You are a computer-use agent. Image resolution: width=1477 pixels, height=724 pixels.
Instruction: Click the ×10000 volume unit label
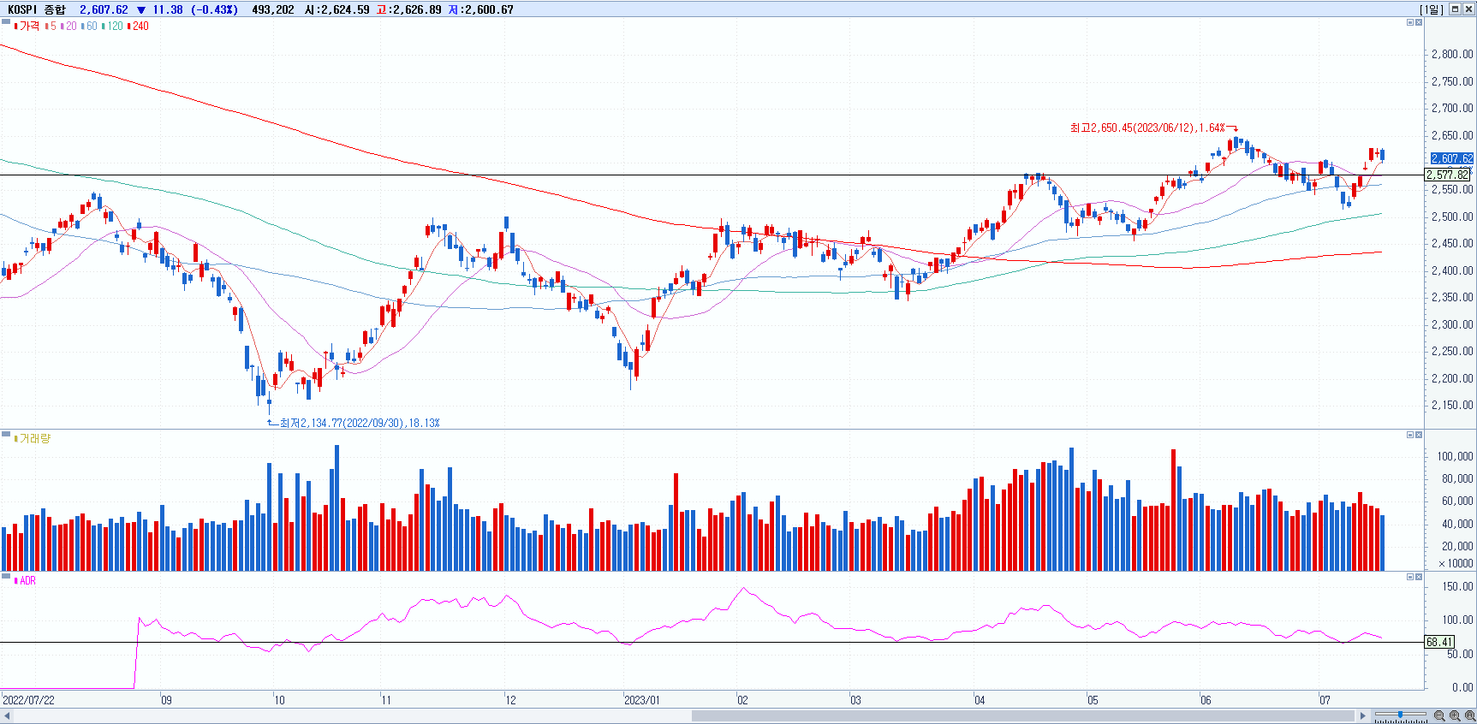pos(1456,563)
